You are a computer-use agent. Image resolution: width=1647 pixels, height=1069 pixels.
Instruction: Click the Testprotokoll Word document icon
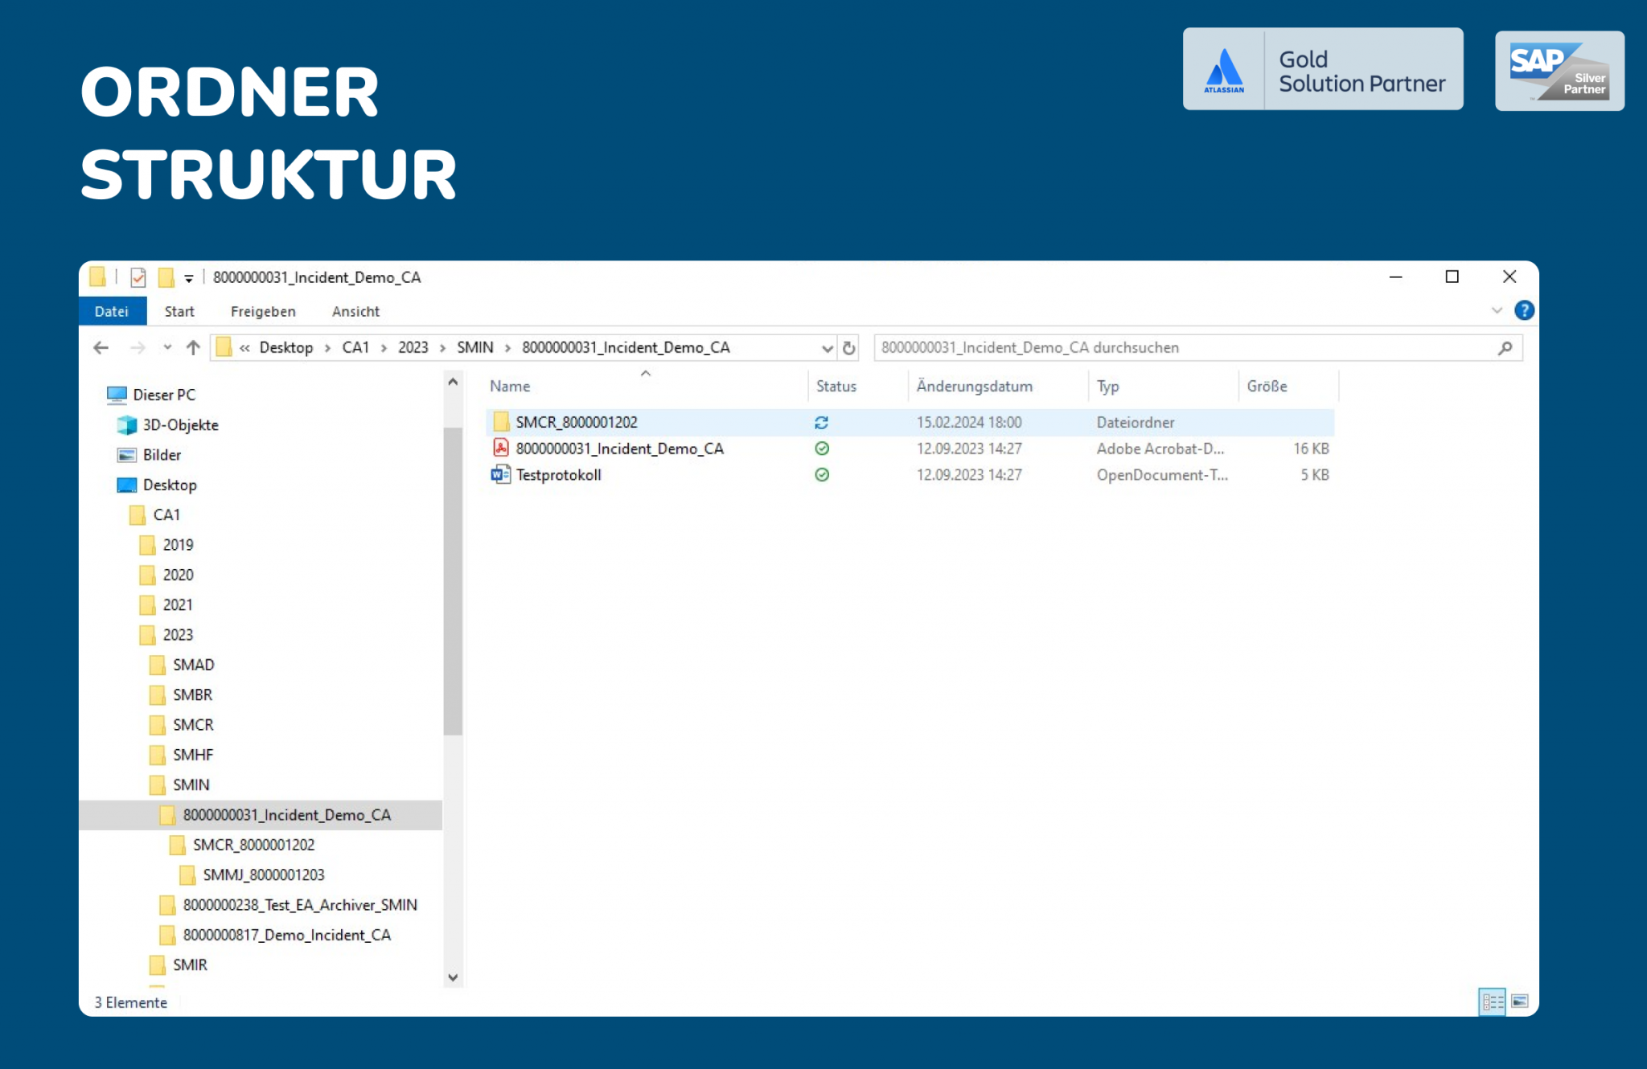500,474
